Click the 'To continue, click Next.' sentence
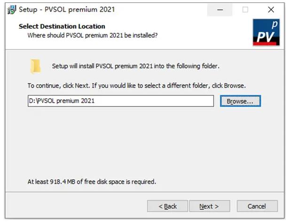This screenshot has height=223, width=289. tap(59, 86)
